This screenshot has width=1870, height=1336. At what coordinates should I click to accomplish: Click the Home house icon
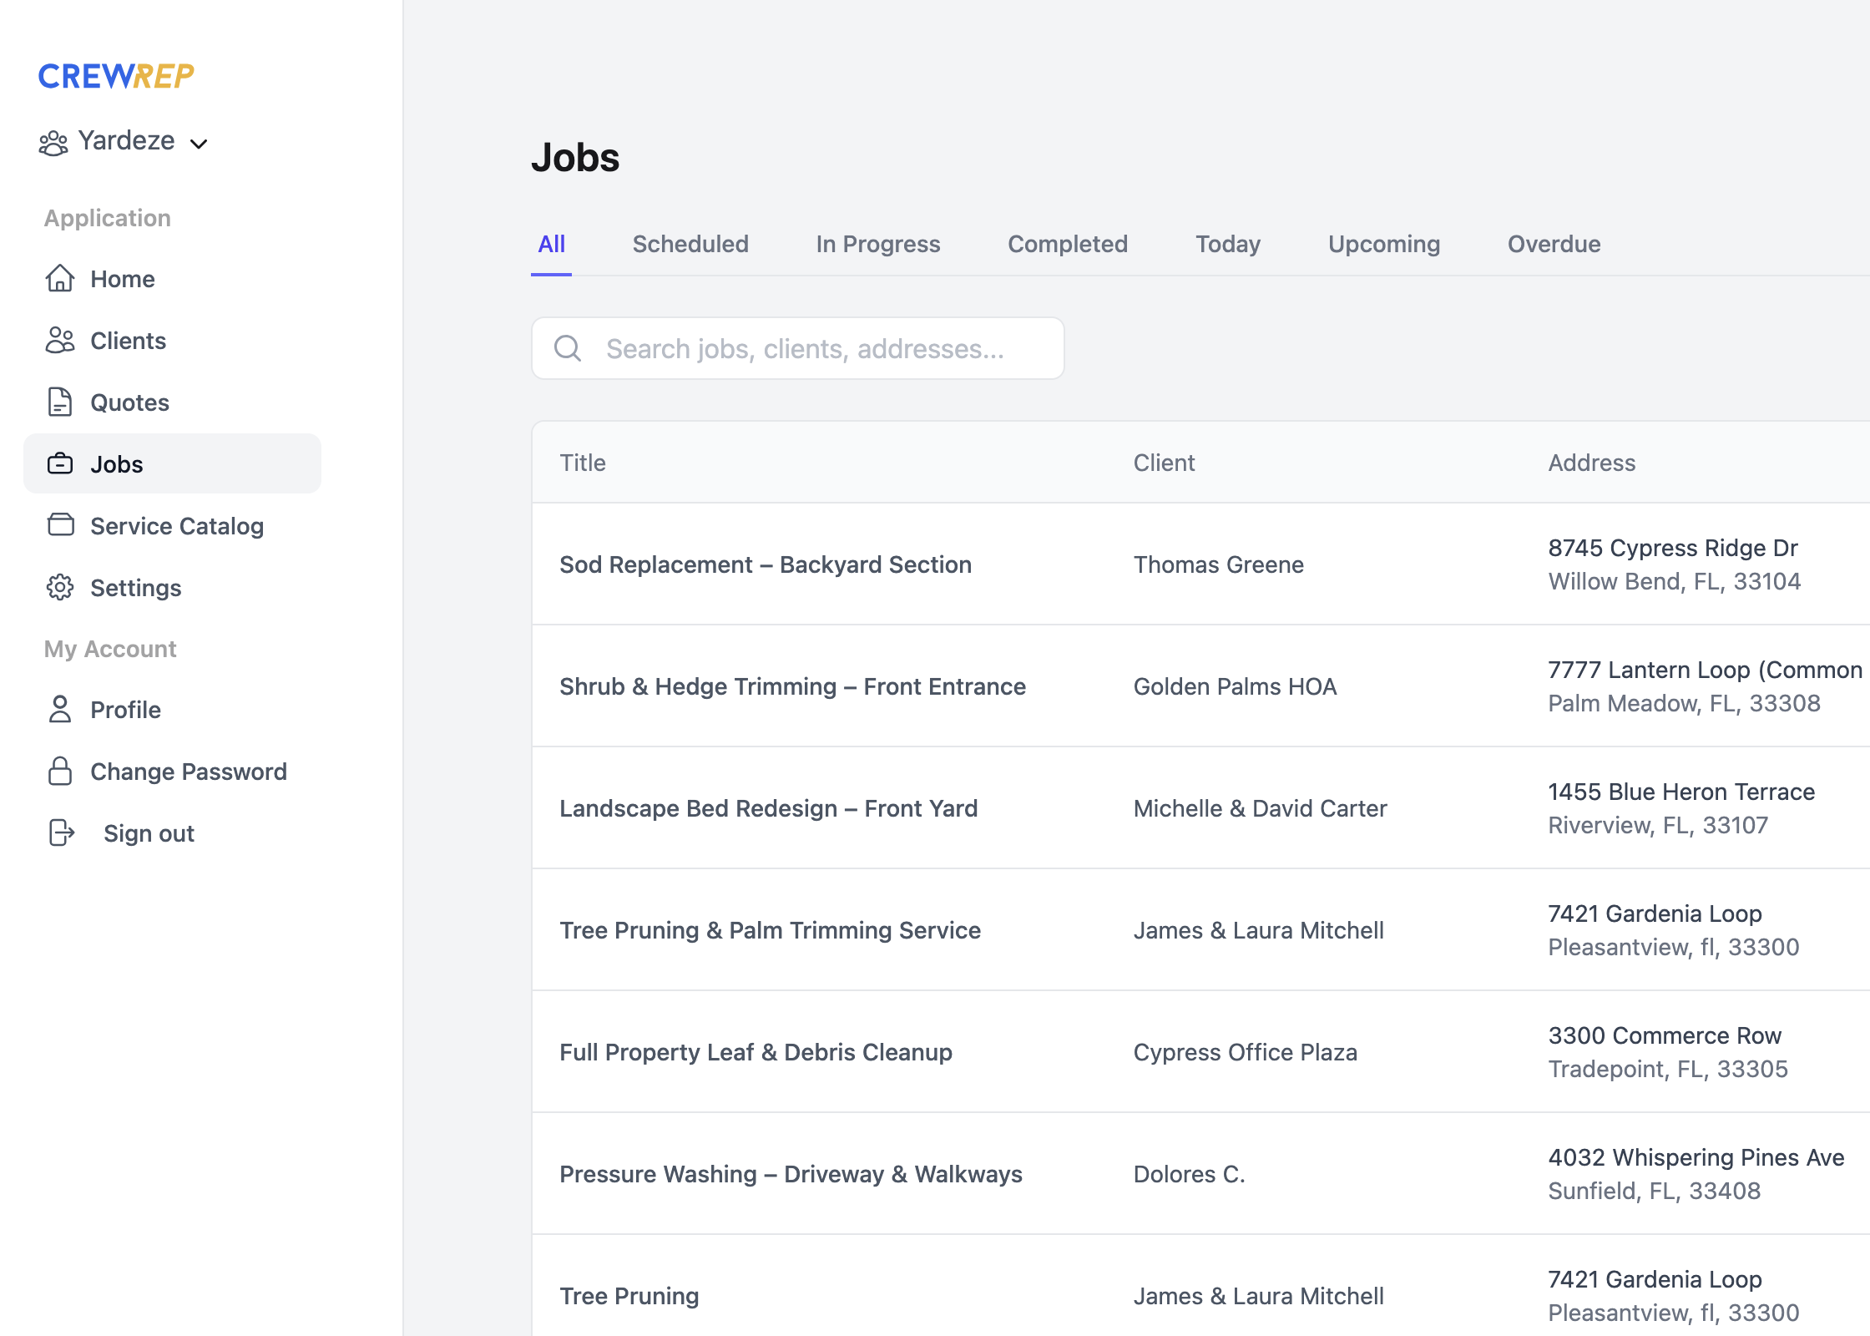(x=60, y=279)
